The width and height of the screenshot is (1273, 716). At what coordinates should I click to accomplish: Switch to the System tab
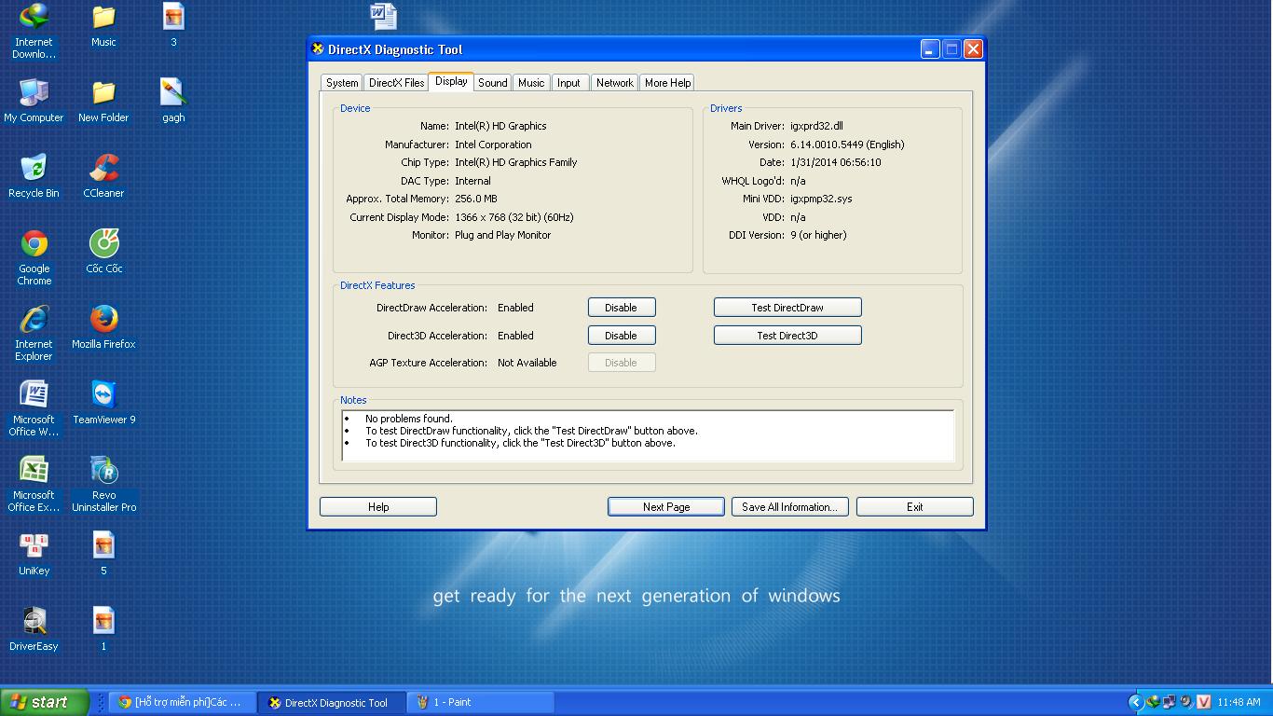342,83
